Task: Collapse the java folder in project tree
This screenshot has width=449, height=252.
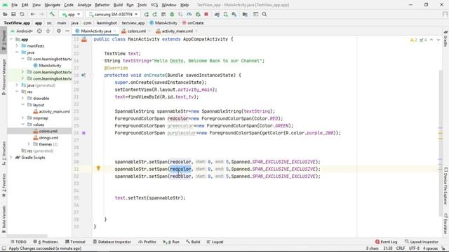Action: tap(17, 52)
